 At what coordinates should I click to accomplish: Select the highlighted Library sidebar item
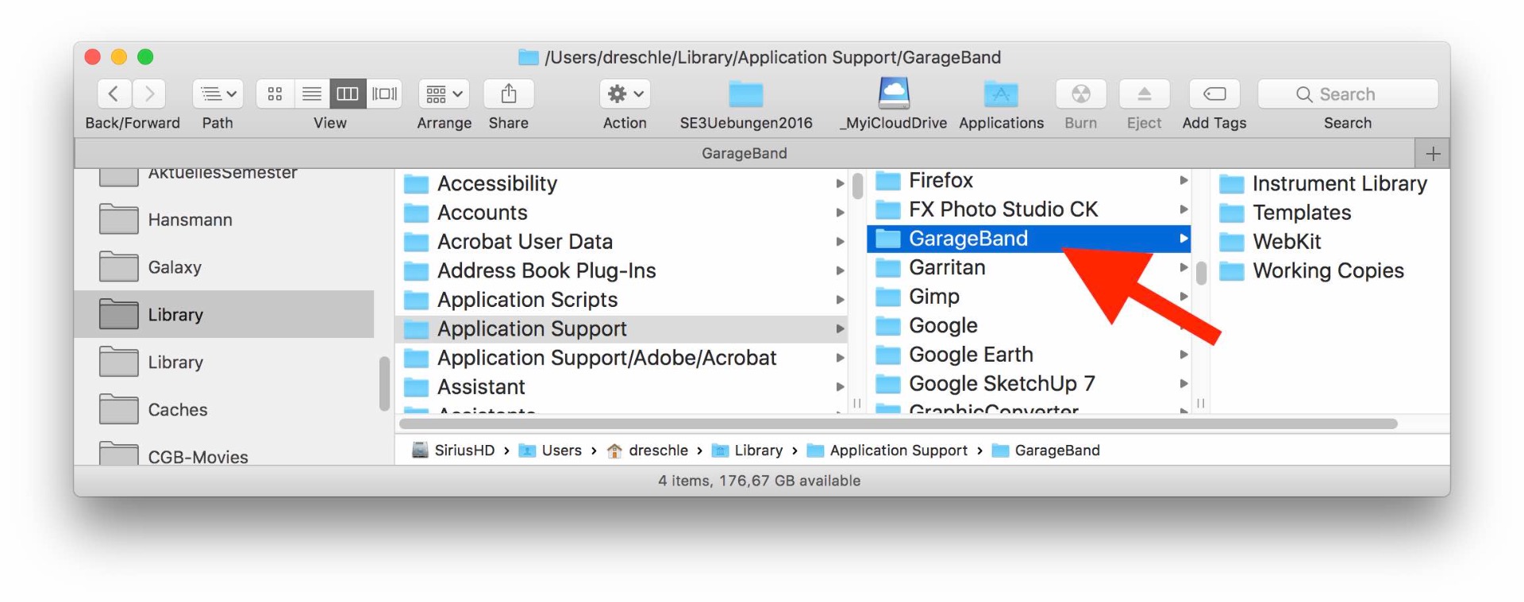point(224,314)
